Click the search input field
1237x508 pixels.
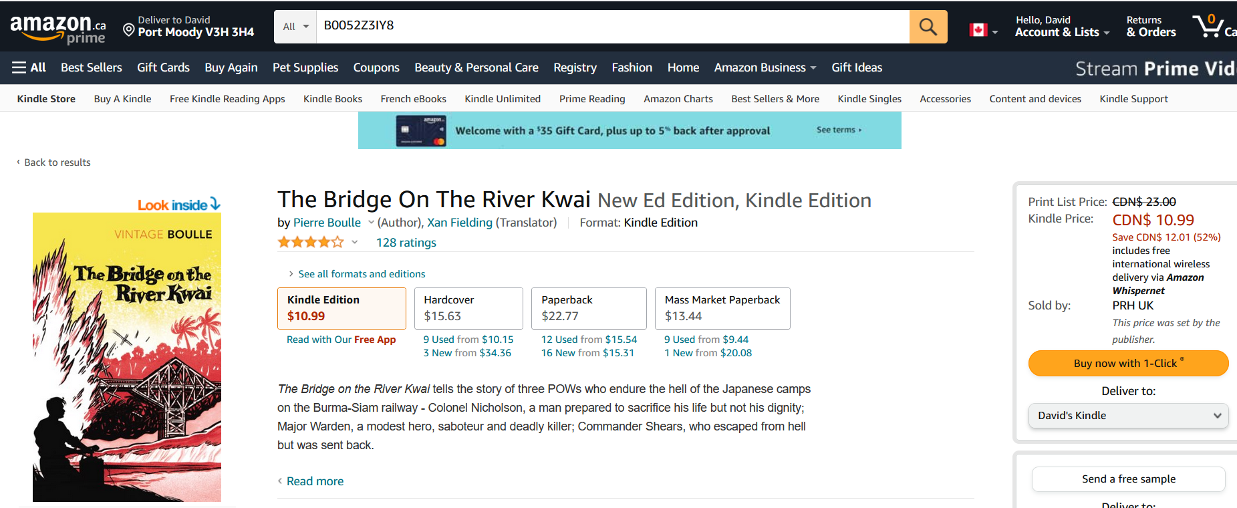[611, 27]
